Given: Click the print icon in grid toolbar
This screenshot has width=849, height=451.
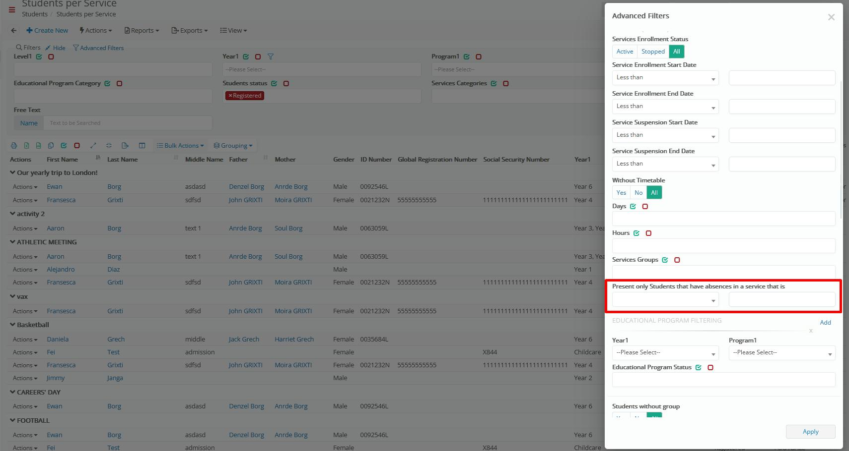Looking at the screenshot, I should pos(14,146).
